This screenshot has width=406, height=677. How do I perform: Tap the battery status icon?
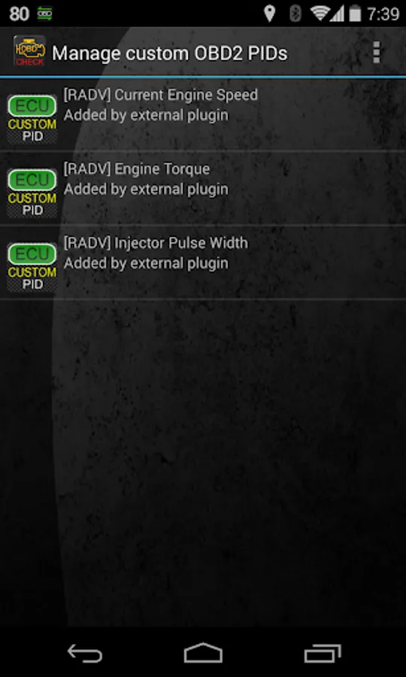[355, 14]
